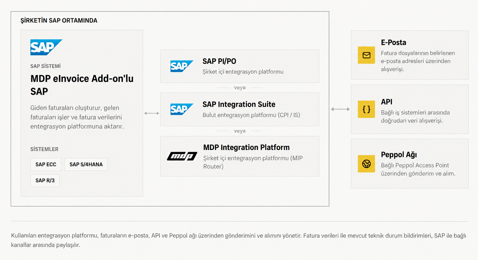This screenshot has height=260, width=478.
Task: Click the SİSTEMLER label
Action: pos(44,149)
